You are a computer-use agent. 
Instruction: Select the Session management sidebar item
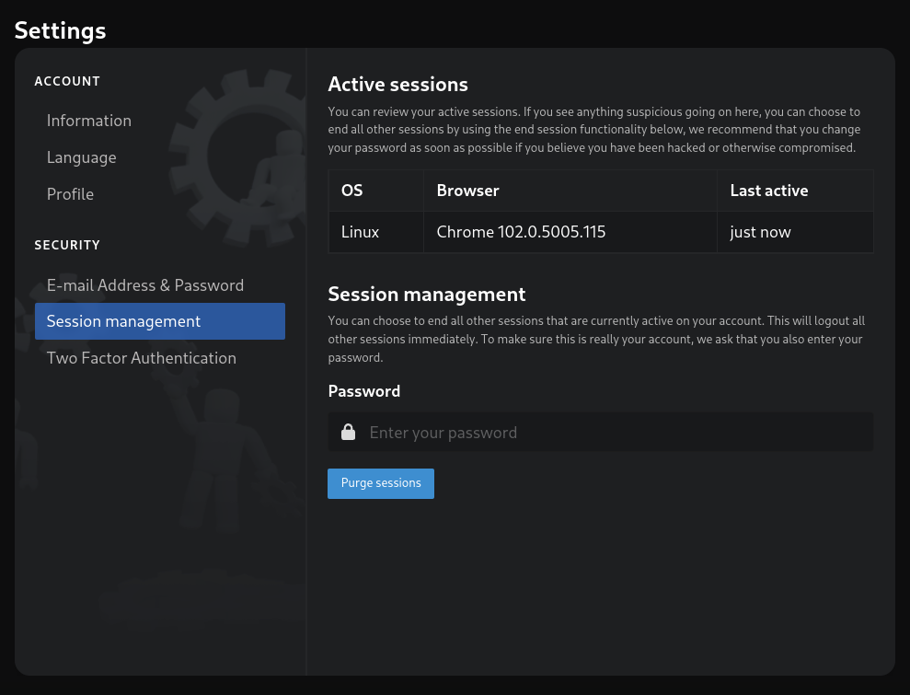159,321
